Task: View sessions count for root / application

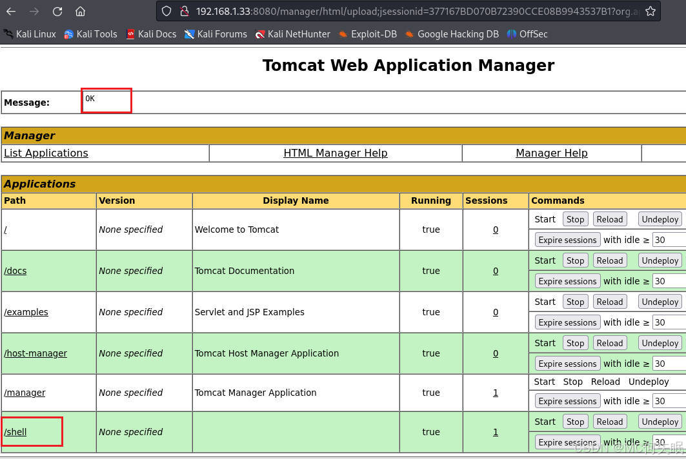Action: [x=496, y=230]
